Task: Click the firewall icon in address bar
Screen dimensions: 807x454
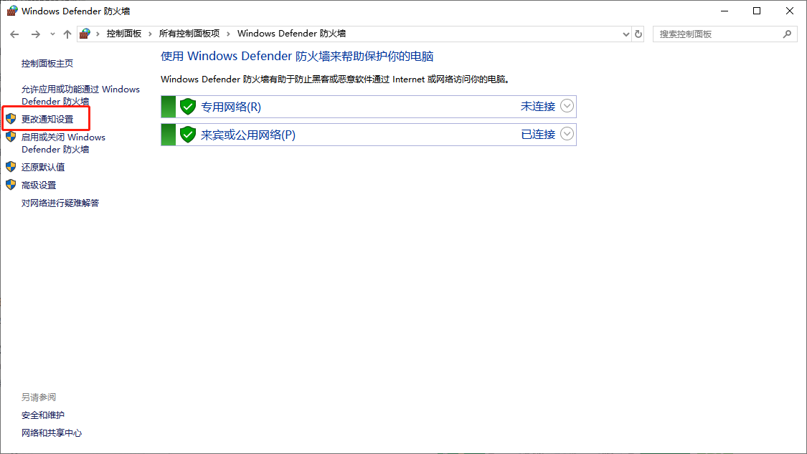Action: pos(85,34)
